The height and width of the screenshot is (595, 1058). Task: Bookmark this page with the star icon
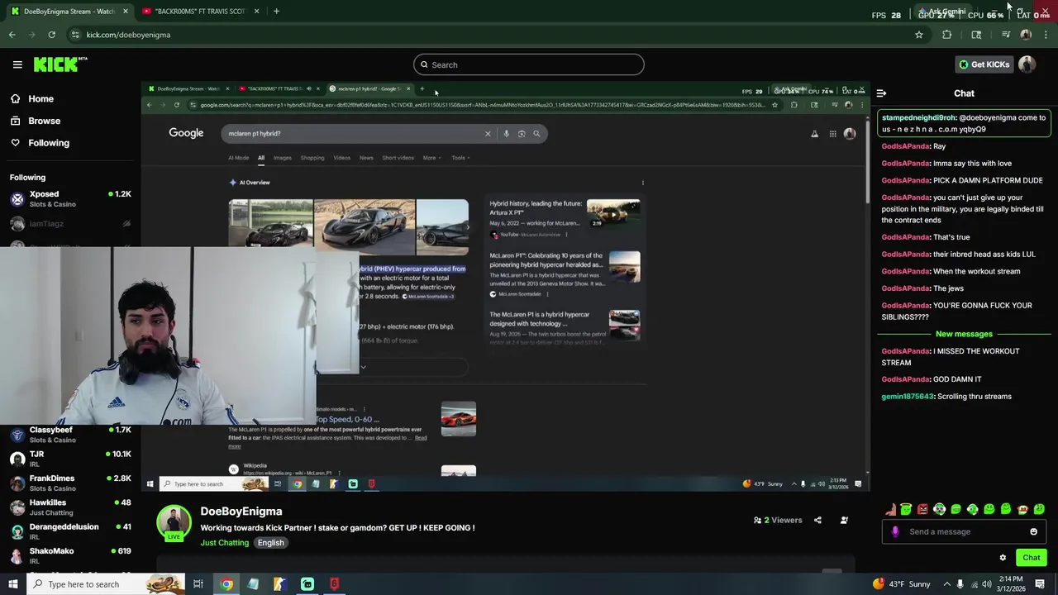[918, 35]
